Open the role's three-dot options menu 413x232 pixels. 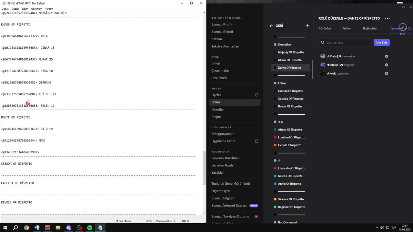click(387, 18)
